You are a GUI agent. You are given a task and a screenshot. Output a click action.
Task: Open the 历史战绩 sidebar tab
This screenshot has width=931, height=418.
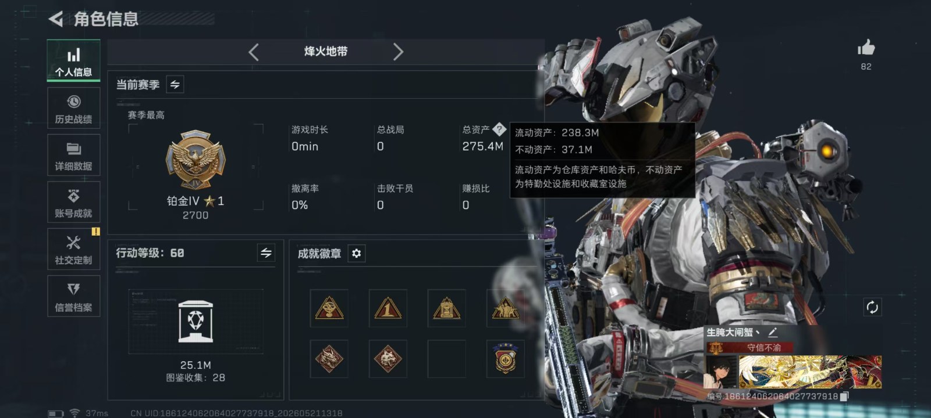(73, 109)
